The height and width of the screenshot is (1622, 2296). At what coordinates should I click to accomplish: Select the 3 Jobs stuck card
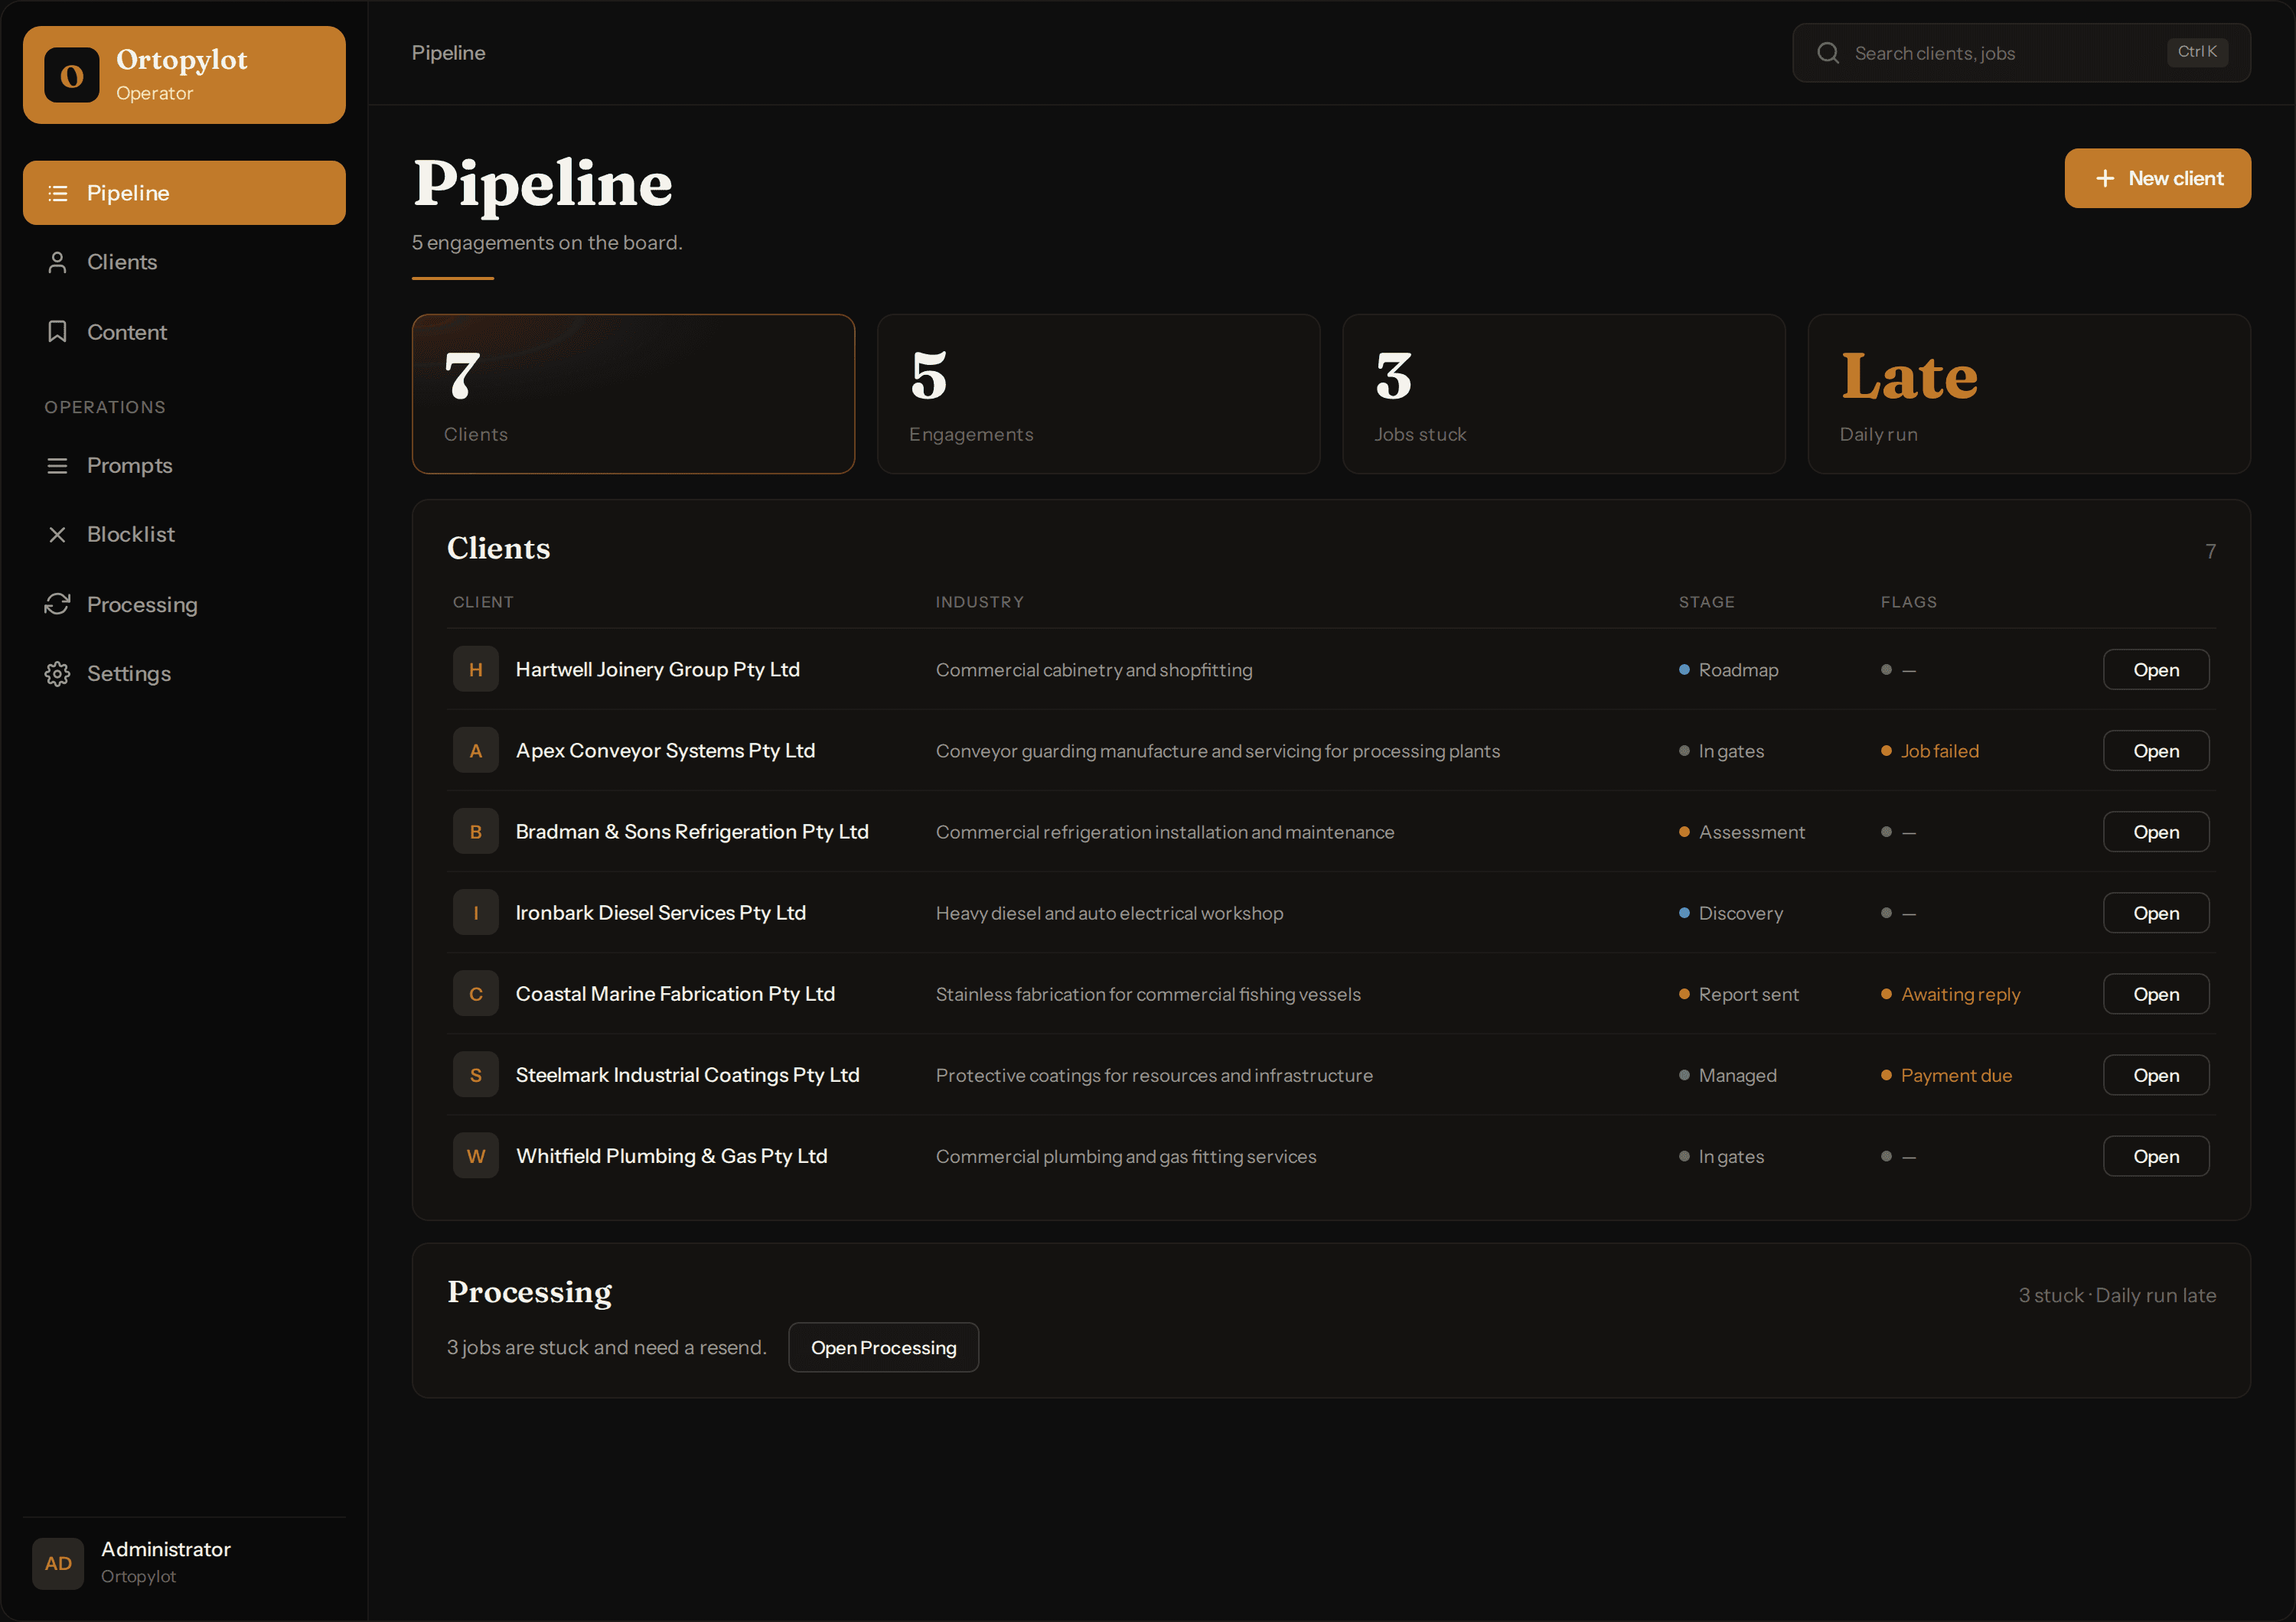click(x=1564, y=394)
